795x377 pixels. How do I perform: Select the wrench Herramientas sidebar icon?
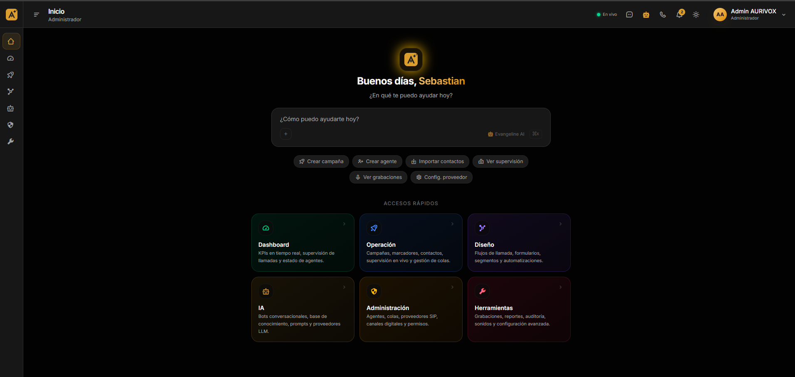click(x=11, y=141)
